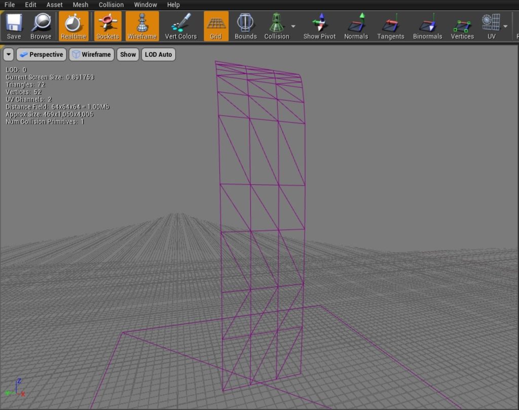519x410 pixels.
Task: Click the Current Screen Size stat text
Action: click(x=50, y=77)
